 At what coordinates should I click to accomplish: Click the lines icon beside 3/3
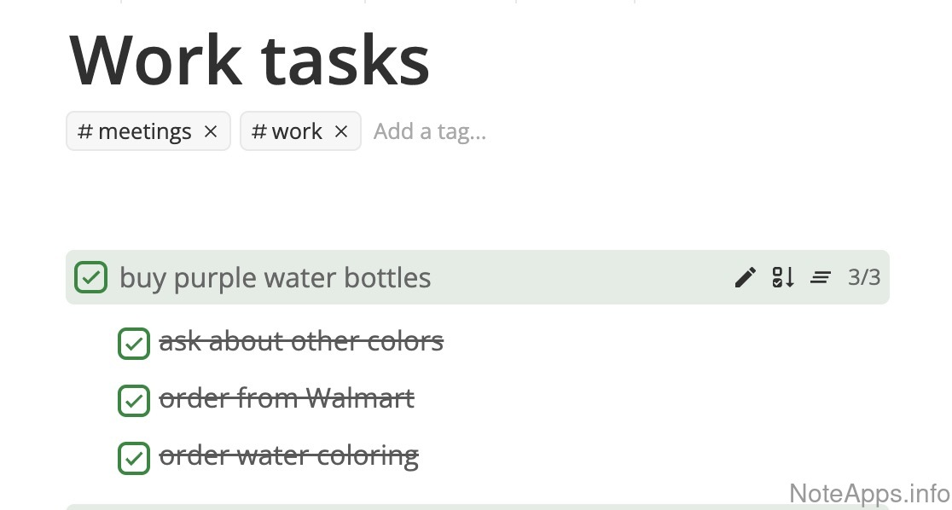click(820, 277)
